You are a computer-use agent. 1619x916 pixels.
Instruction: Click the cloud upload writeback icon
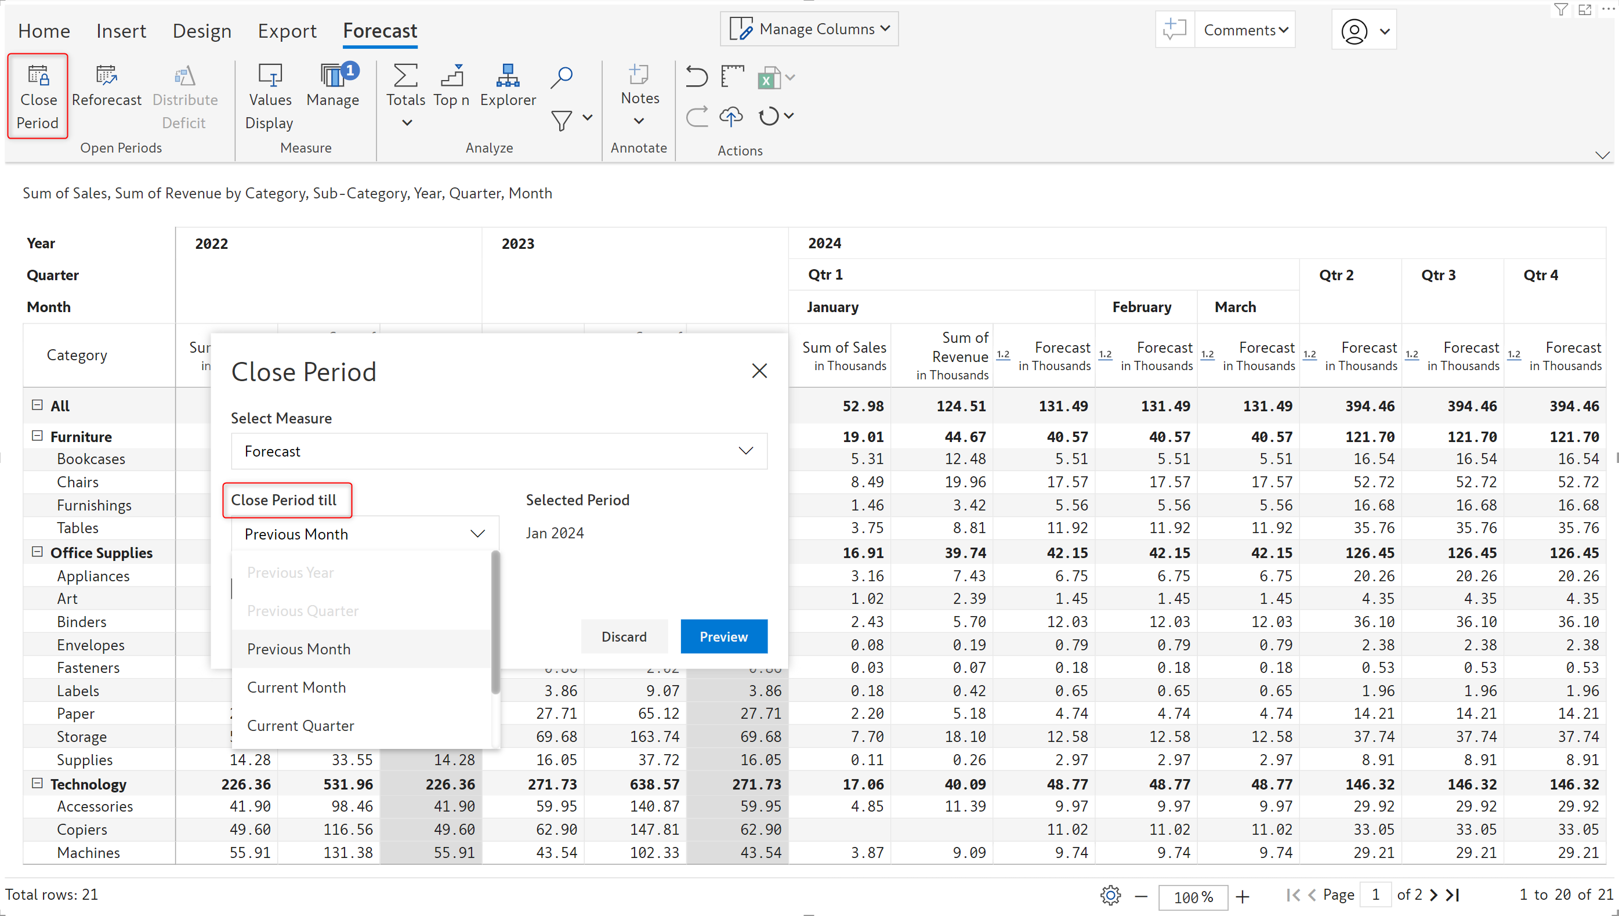pyautogui.click(x=731, y=117)
